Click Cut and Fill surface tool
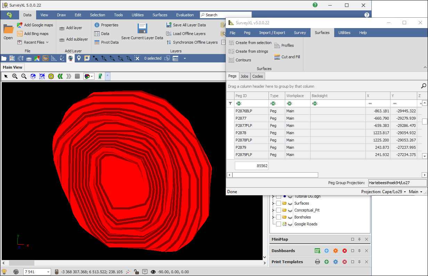This screenshot has height=276, width=428. tap(287, 57)
